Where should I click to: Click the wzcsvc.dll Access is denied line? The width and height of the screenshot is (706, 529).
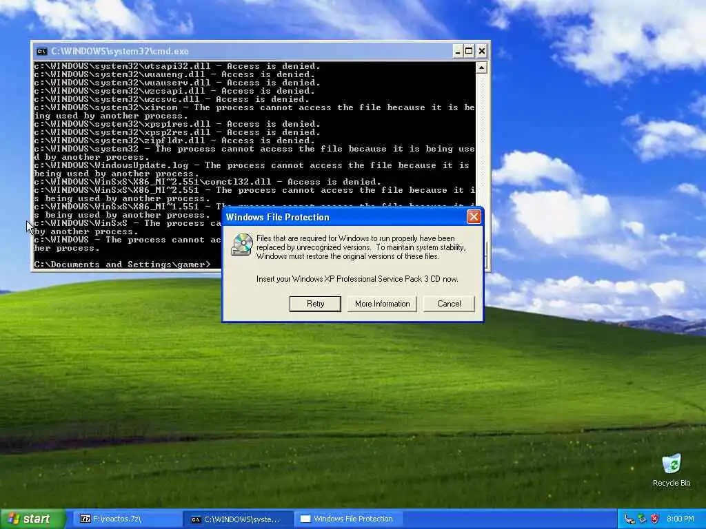[172, 99]
